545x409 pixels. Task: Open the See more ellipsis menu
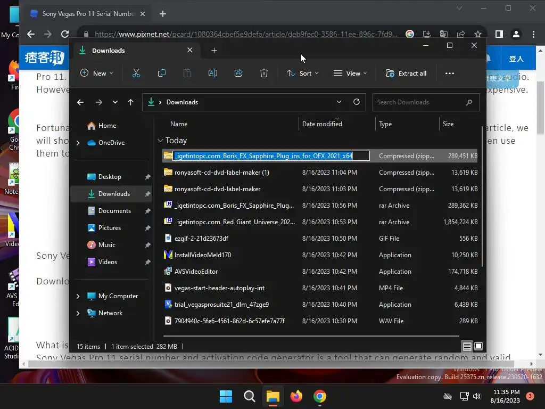[x=449, y=73]
